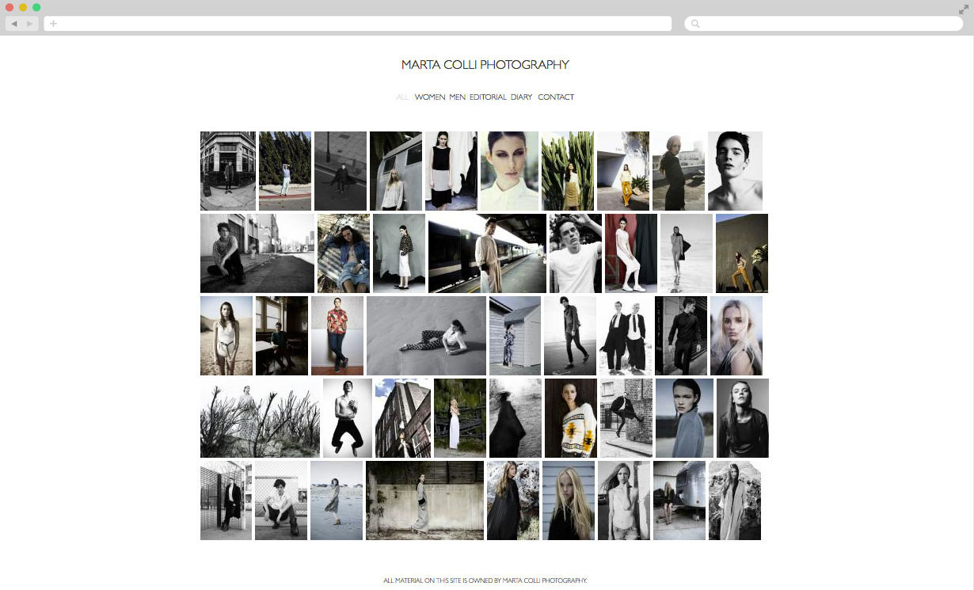974x590 pixels.
Task: Open the denim jacket on corrugated metal thumbnail
Action: coord(344,253)
